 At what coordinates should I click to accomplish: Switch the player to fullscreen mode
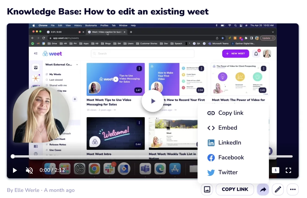288,170
